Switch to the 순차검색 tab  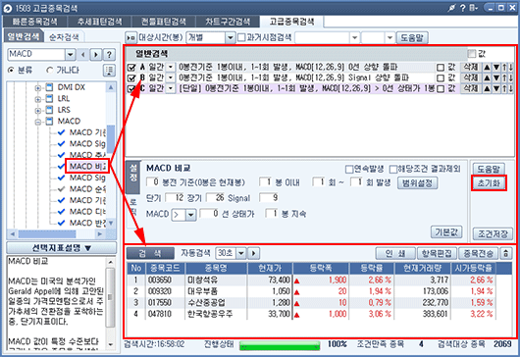pos(64,37)
